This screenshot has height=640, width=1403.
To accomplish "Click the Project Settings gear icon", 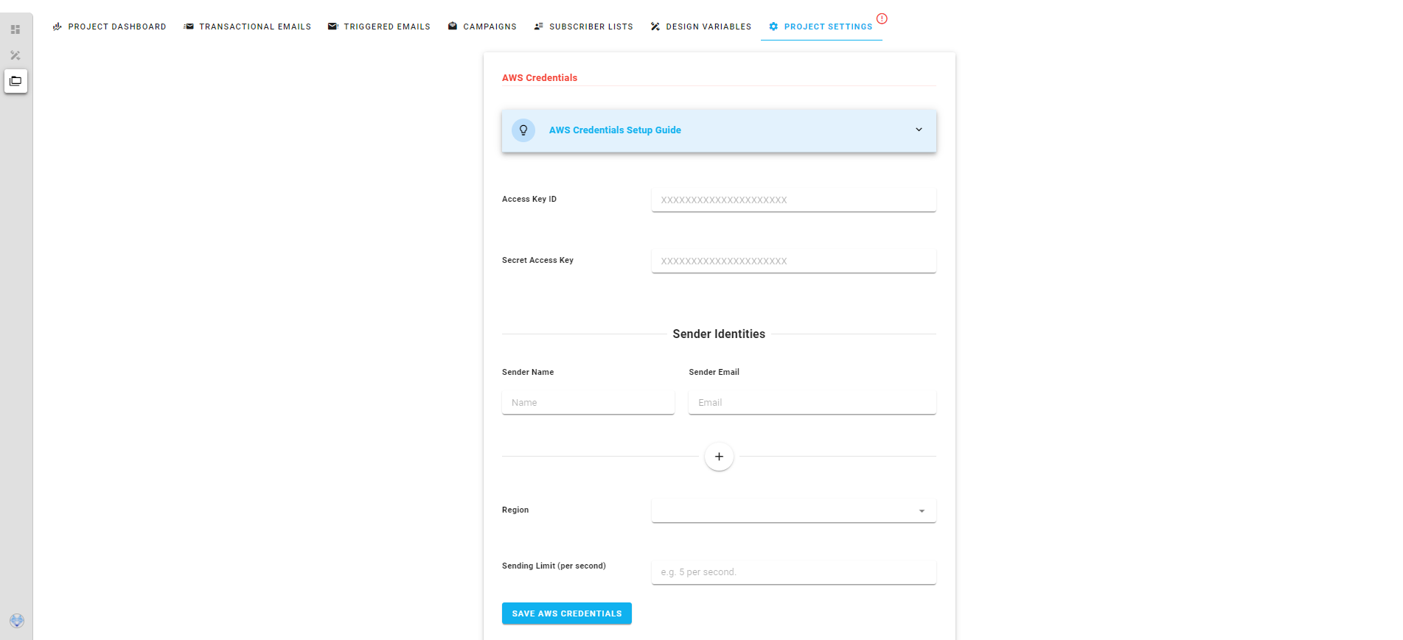I will coord(773,27).
